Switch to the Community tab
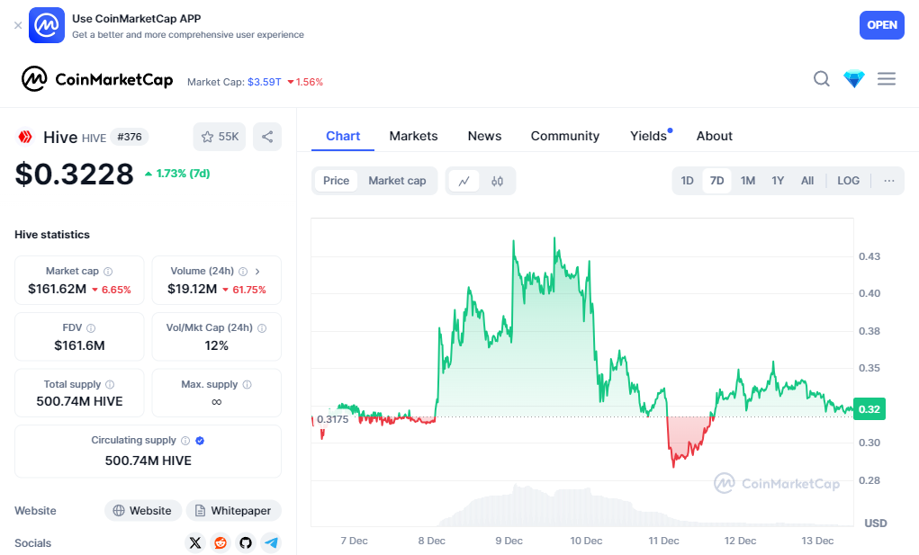 pyautogui.click(x=564, y=136)
